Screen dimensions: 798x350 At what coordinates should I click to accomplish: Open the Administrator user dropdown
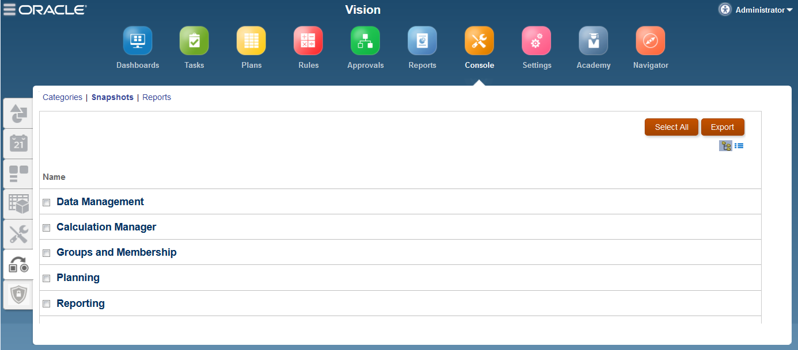pyautogui.click(x=764, y=10)
